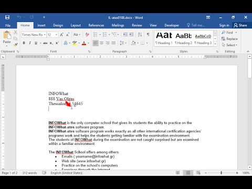Open the Borders dropdown
Image resolution: width=252 pixels, height=189 pixels.
[x=147, y=43]
